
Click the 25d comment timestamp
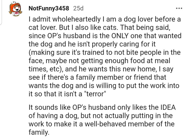pyautogui.click(x=79, y=8)
